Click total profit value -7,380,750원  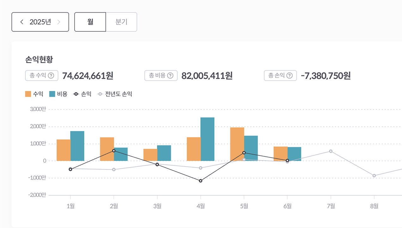[x=326, y=76]
